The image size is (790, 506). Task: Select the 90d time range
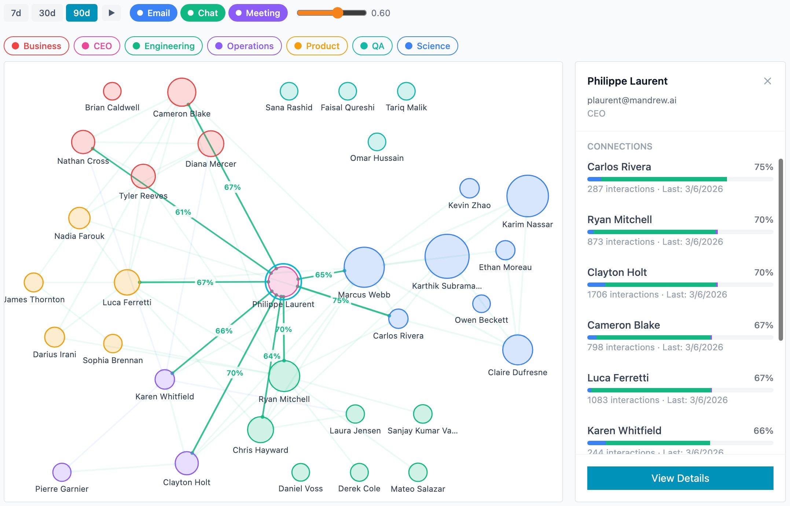click(81, 13)
